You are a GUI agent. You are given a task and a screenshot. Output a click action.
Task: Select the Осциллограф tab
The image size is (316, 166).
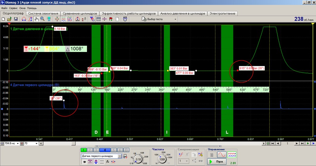pyautogui.click(x=13, y=13)
